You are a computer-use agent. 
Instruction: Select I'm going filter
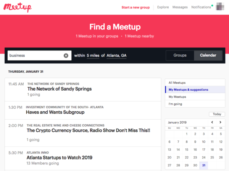pyautogui.click(x=175, y=104)
